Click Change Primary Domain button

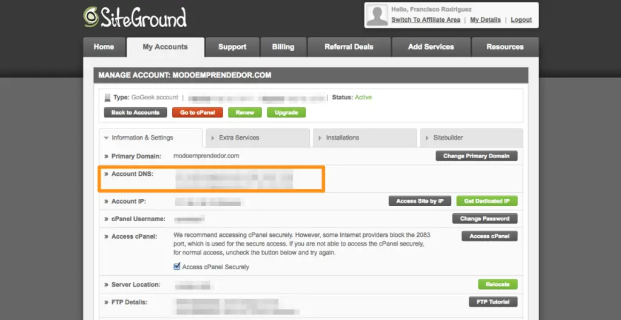tap(477, 156)
